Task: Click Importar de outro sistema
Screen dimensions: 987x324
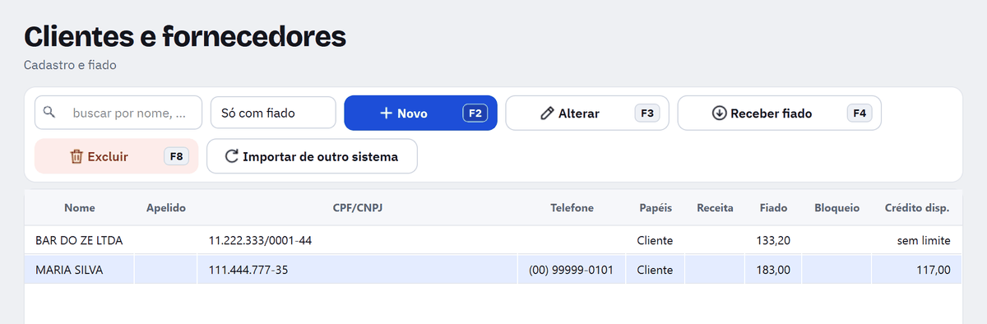Action: click(312, 156)
